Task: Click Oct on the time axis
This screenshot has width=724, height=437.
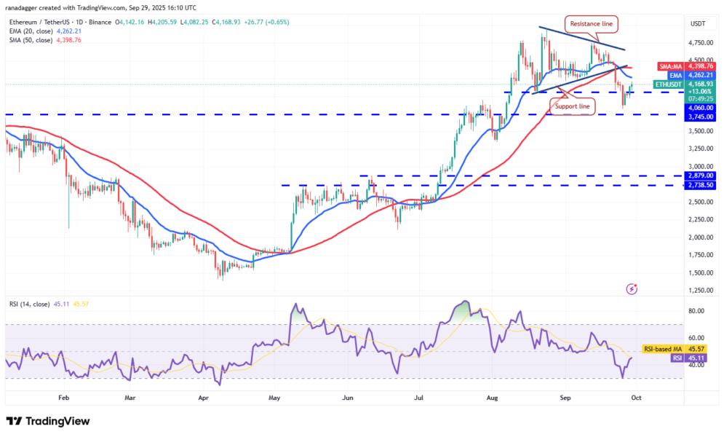Action: pos(636,399)
